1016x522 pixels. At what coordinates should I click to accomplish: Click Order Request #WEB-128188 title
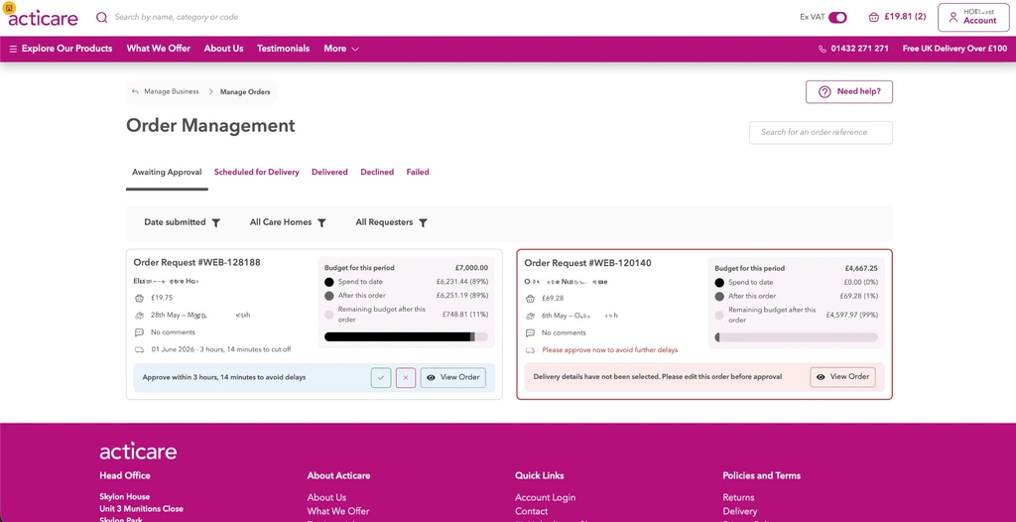[x=197, y=263]
